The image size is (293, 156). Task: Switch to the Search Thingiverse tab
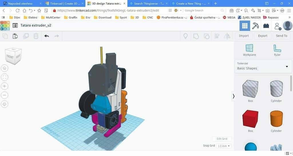(x=149, y=3)
